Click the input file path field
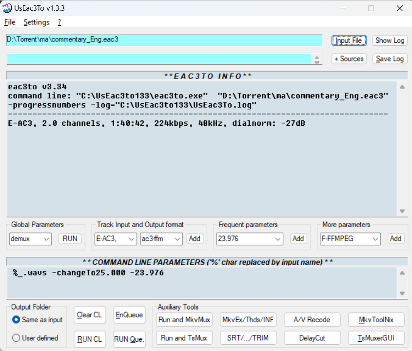Viewport: 412px width, 351px height. pyautogui.click(x=164, y=40)
